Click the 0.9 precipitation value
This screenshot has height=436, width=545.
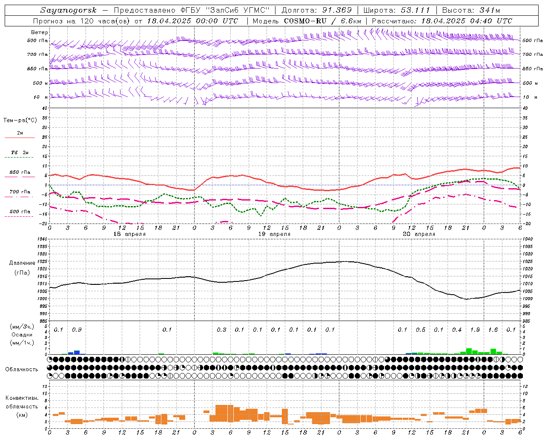[x=77, y=330]
